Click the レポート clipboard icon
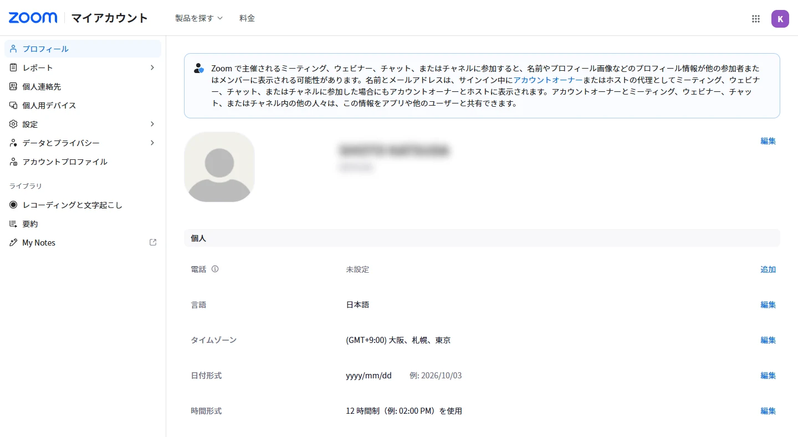Screen dimensions: 798x437 click(x=14, y=67)
